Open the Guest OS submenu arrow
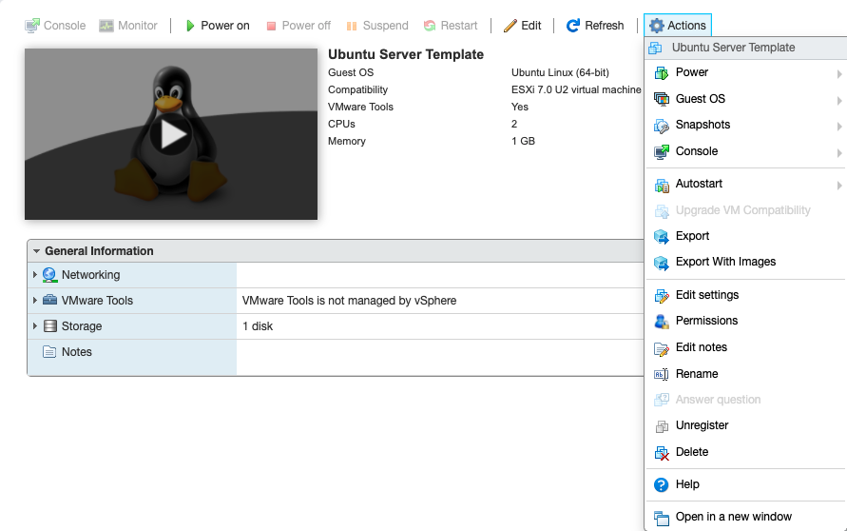 click(838, 101)
